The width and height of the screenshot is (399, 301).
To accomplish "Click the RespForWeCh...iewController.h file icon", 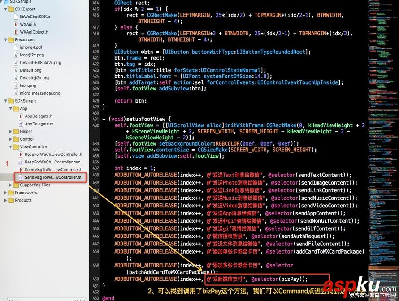I will coord(21,155).
